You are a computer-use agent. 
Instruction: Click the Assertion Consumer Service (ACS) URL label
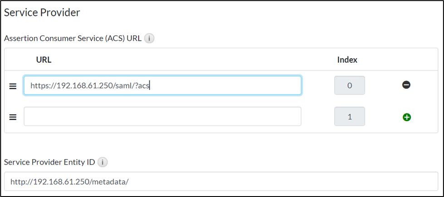tap(73, 38)
